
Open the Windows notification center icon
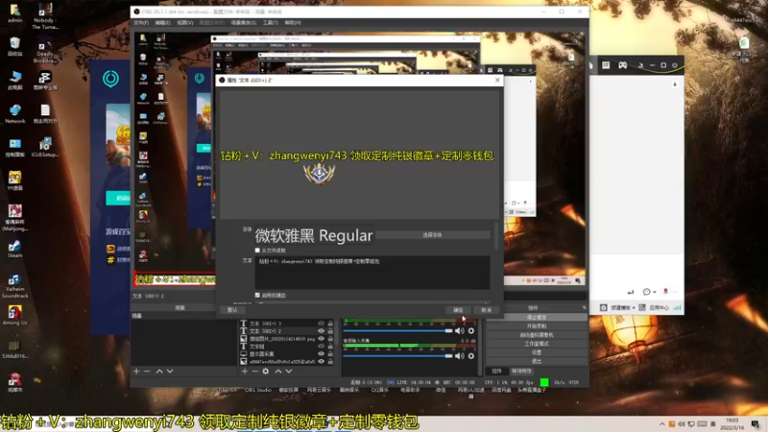pos(756,424)
